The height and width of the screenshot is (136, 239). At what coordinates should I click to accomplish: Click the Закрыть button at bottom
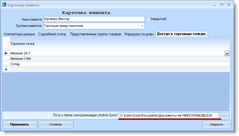click(x=216, y=124)
